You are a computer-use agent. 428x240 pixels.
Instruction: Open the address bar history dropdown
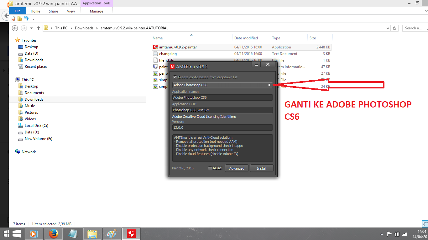[x=388, y=28]
